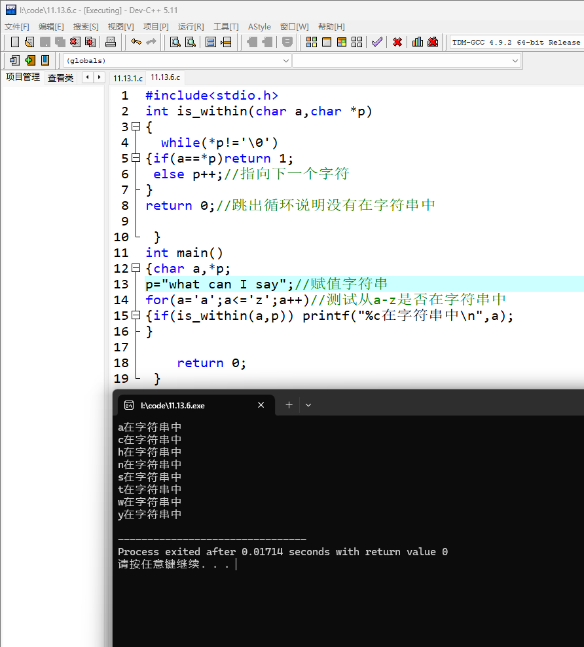Click the delete profiling information icon

click(x=433, y=42)
